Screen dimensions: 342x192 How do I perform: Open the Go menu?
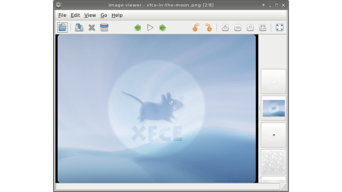[x=104, y=15]
